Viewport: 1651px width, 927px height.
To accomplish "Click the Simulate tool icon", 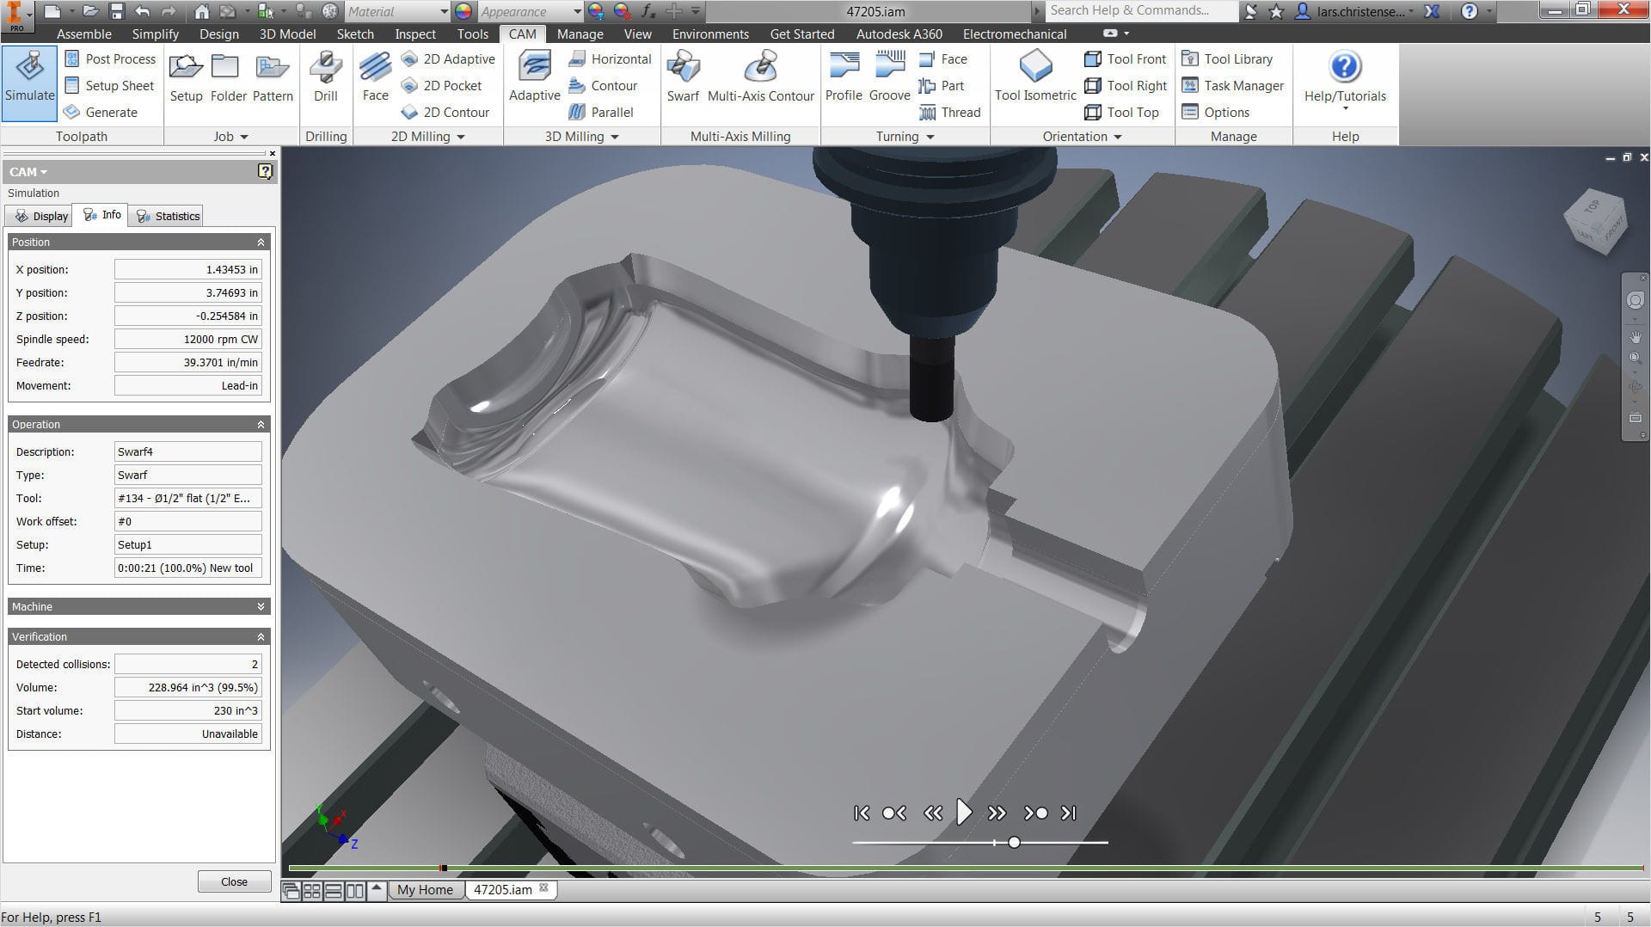I will coord(29,82).
